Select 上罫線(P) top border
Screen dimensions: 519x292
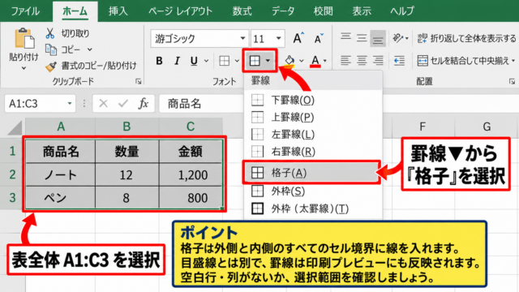[313, 117]
